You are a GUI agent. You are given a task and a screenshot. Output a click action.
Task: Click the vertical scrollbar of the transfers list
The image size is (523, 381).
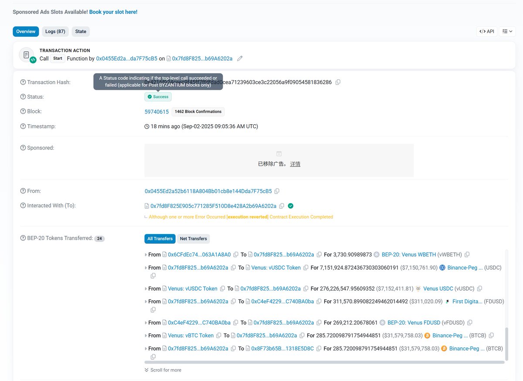point(506,344)
